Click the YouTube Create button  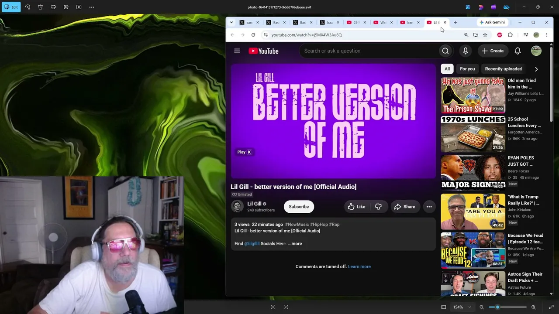click(x=493, y=51)
